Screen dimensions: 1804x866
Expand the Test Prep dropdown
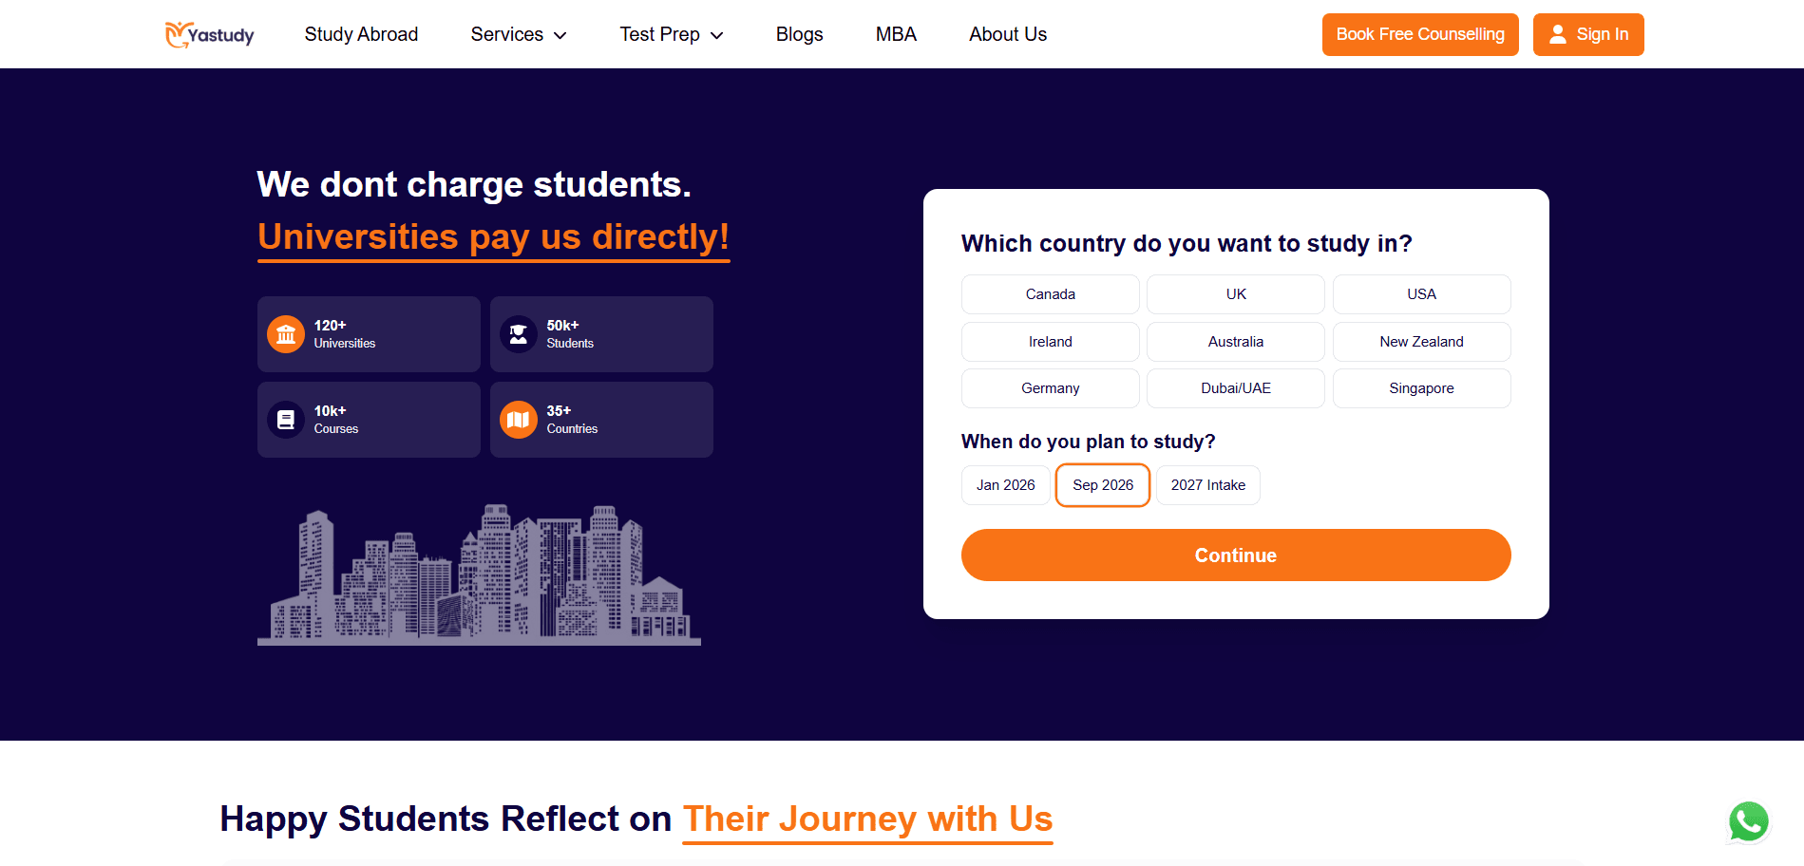pos(671,34)
